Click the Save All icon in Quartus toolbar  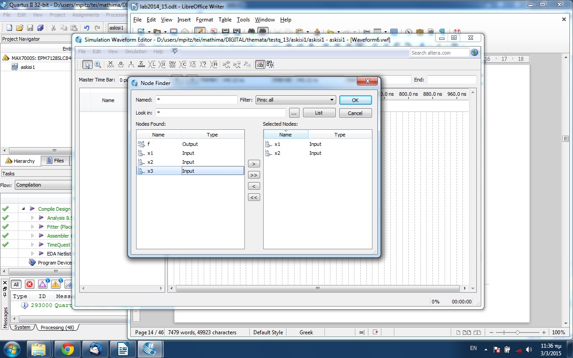(40, 28)
